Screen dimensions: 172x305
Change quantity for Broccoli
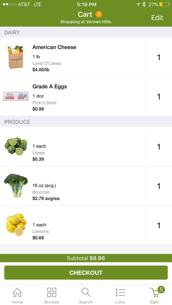[159, 186]
